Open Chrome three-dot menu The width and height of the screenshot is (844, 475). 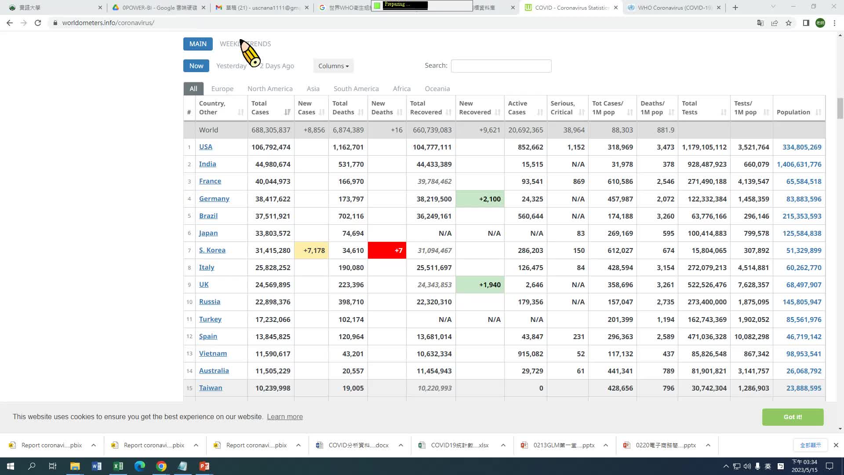click(834, 23)
